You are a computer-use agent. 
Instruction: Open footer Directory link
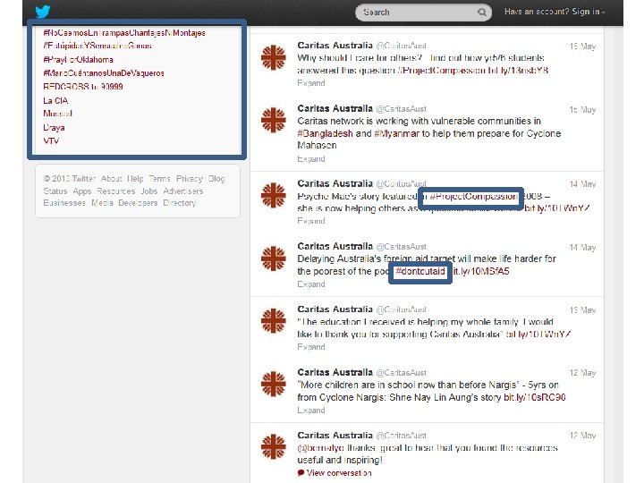[180, 203]
